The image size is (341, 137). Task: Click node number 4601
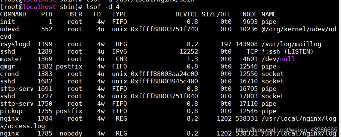click(250, 59)
